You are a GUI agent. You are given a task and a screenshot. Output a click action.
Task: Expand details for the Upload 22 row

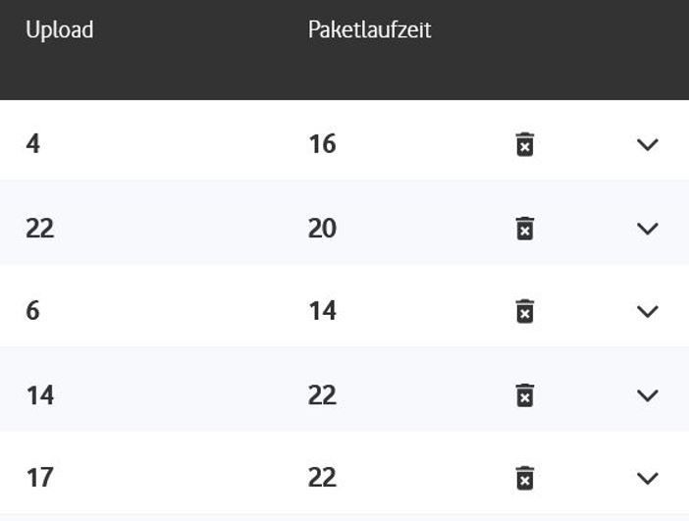point(647,229)
